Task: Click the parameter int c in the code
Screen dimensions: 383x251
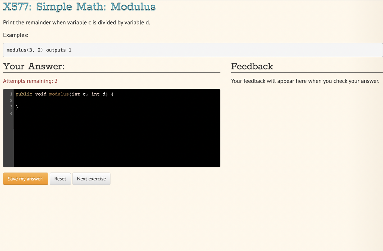Action: tap(79, 94)
